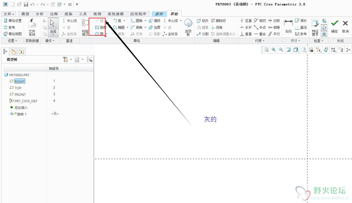The image size is (352, 203).
Task: Click the zoom out icon in the view toolbar
Action: 281,50
